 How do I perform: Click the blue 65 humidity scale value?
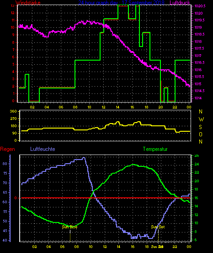(5, 192)
